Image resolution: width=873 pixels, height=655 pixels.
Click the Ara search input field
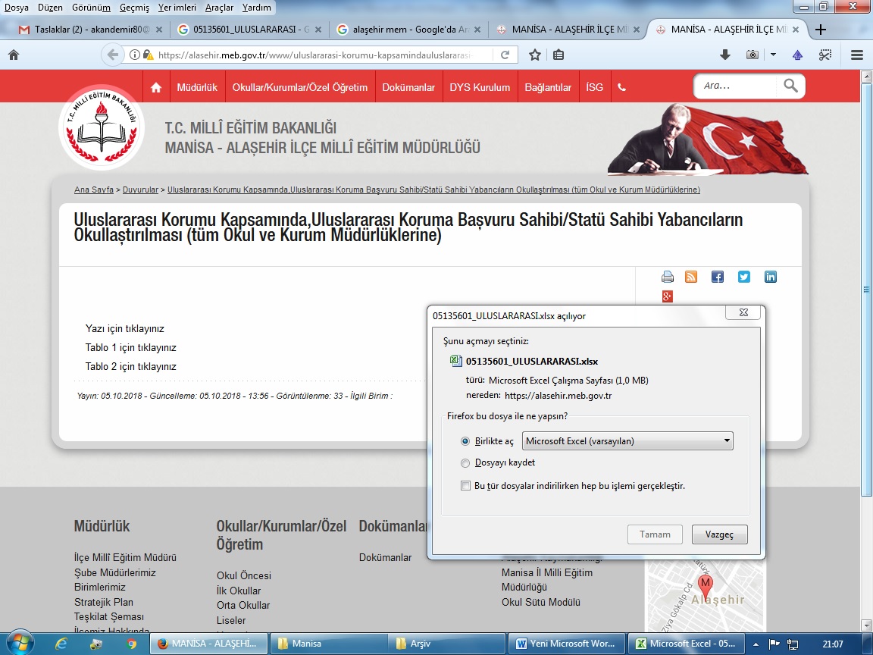pos(737,86)
